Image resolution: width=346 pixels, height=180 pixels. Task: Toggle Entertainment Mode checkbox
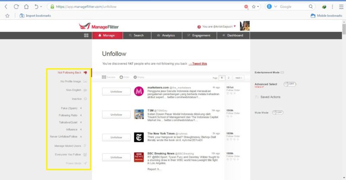pos(282,73)
